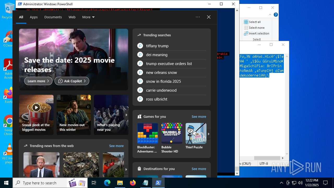The image size is (334, 188).
Task: Open the Recycle Bin desktop icon
Action: coord(8,11)
